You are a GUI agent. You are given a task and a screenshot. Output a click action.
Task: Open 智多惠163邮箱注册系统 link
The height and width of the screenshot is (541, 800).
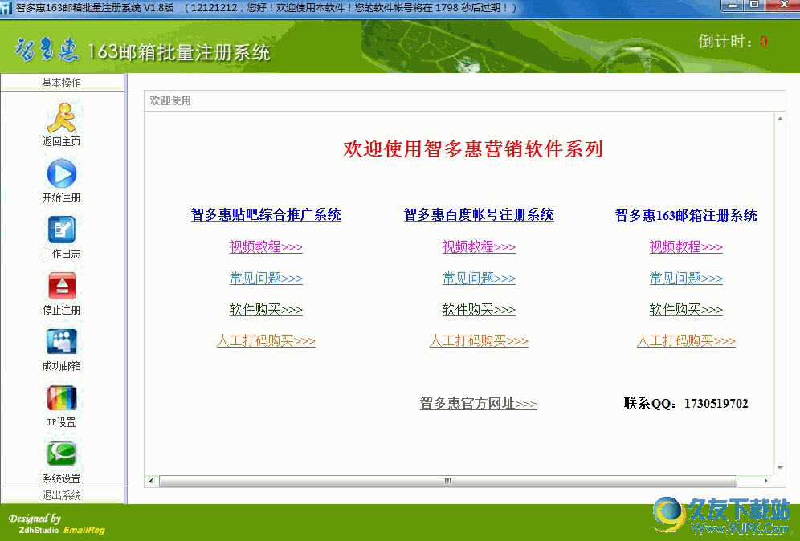point(686,215)
